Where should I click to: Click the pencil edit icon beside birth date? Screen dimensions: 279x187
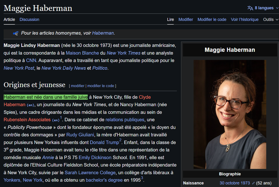[x=253, y=183]
